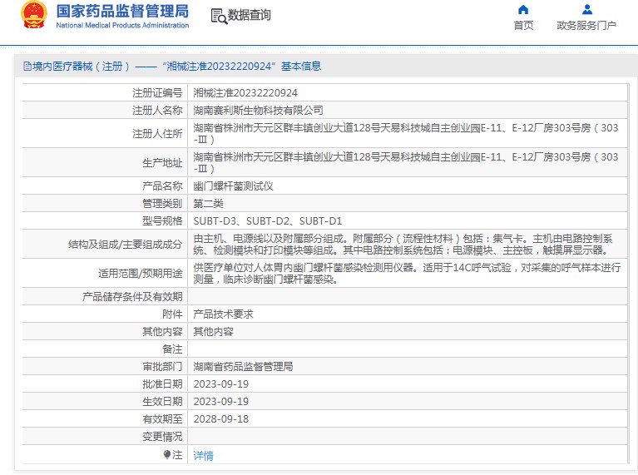This screenshot has height=475, width=638.
Task: Click 第二类 management category value
Action: point(208,204)
